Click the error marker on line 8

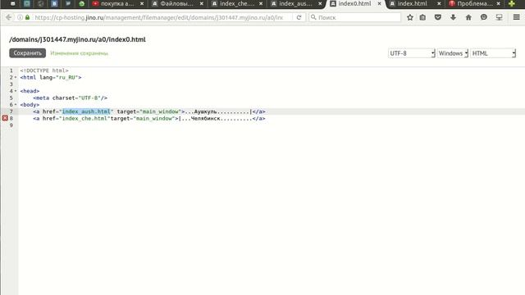click(x=5, y=118)
